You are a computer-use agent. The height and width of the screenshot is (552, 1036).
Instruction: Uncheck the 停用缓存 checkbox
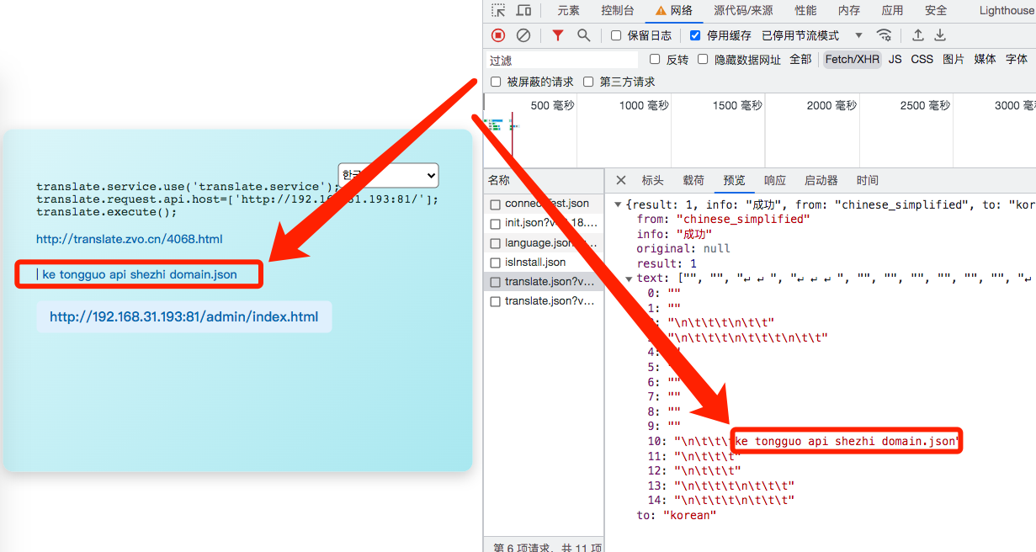point(695,35)
